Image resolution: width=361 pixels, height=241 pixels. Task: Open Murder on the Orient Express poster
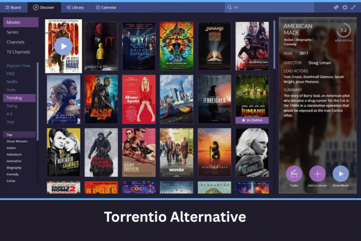139,46
